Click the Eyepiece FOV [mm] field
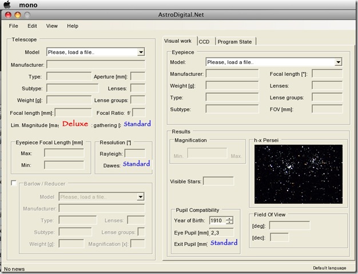Viewport: 358px width, 274px height. coord(327,109)
